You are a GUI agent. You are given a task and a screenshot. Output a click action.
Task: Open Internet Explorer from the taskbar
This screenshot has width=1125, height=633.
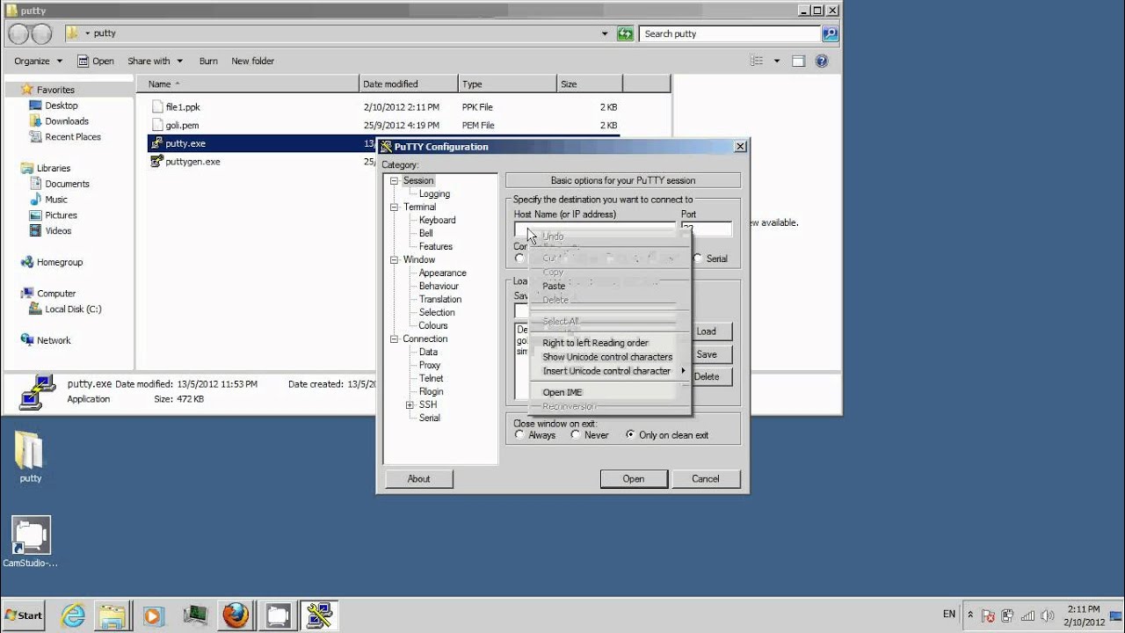point(72,615)
